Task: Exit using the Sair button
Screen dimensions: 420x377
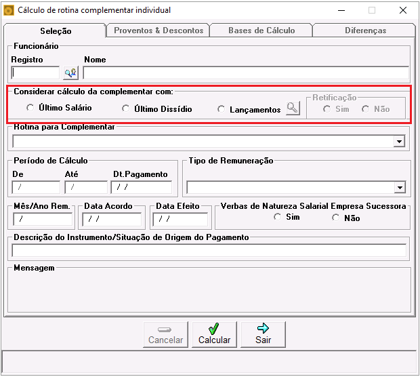Action: [263, 335]
